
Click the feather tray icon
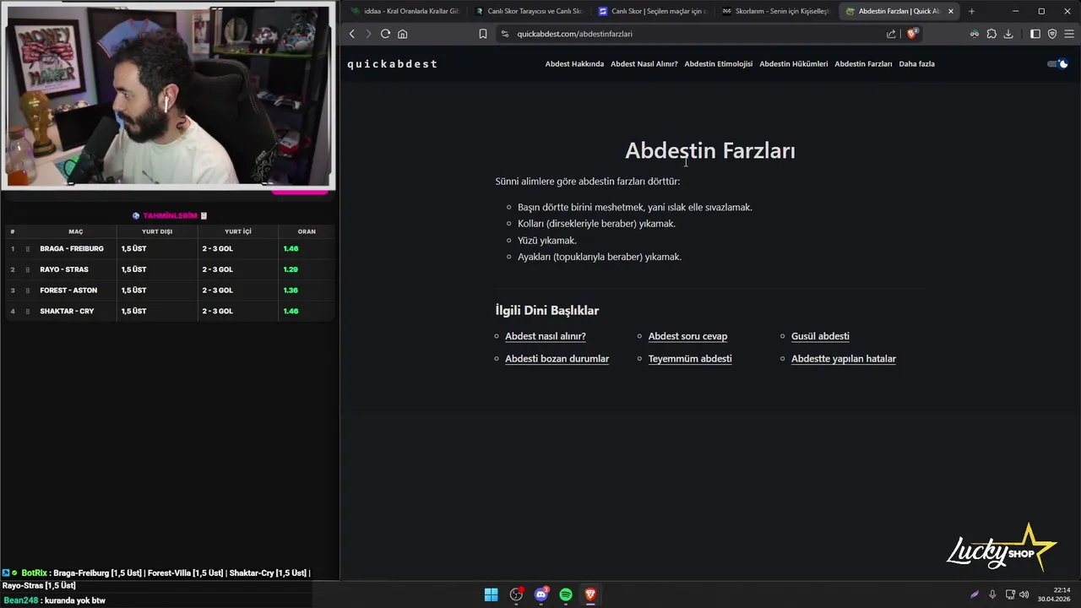click(975, 594)
